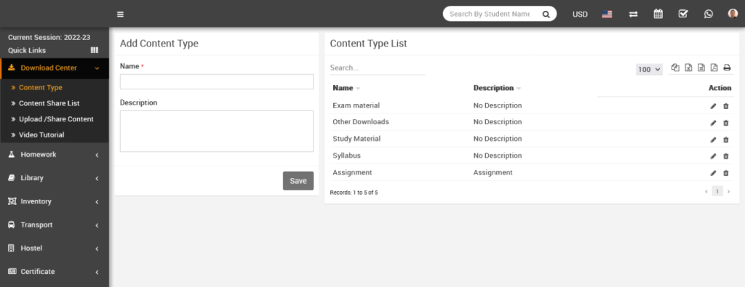The width and height of the screenshot is (745, 287).
Task: Click the Name input field
Action: click(x=217, y=81)
